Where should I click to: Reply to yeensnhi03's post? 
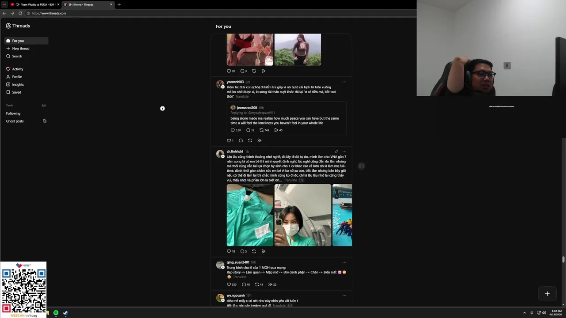[241, 140]
